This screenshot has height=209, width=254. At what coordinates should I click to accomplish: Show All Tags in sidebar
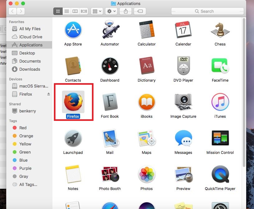point(29,185)
